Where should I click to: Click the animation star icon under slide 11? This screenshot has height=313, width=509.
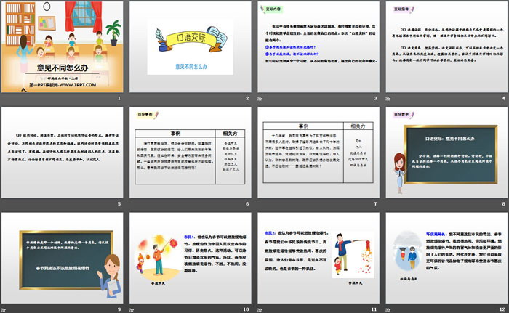pos(260,310)
